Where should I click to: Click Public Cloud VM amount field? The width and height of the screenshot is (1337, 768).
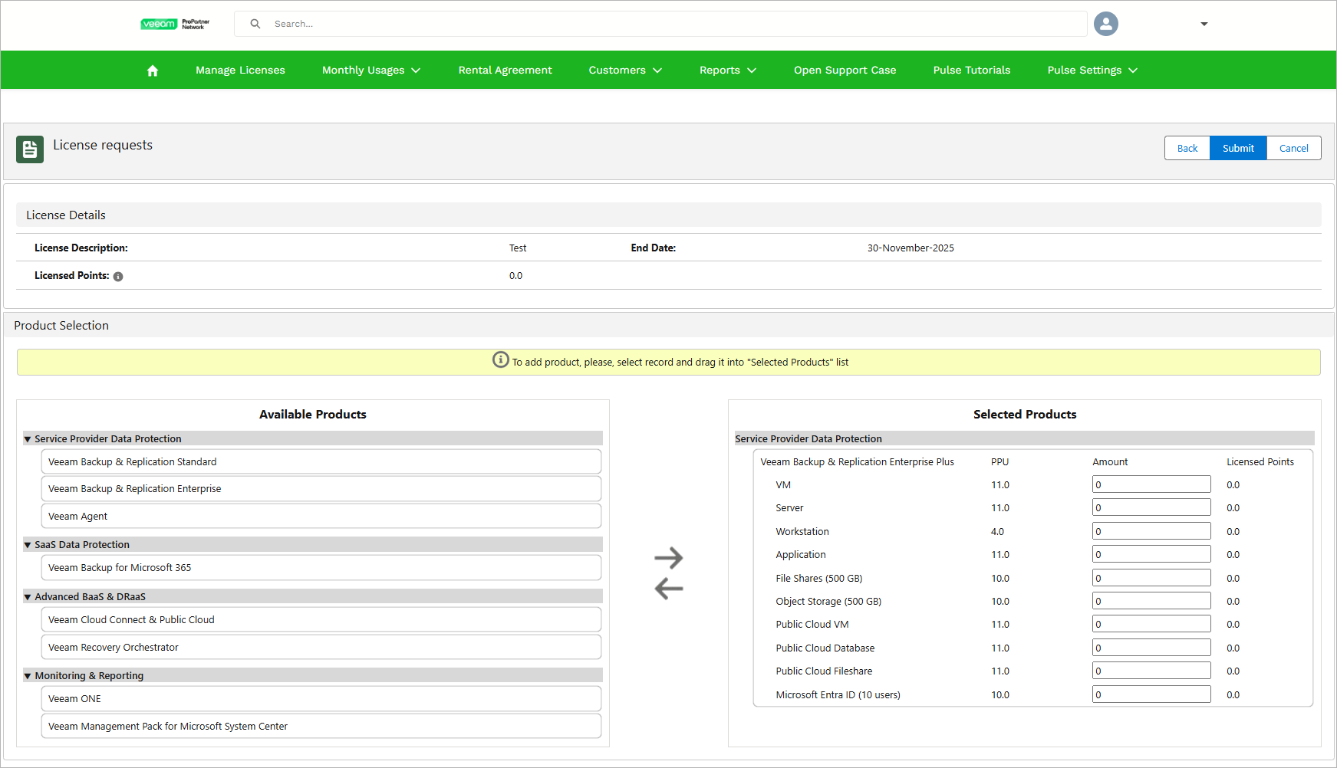(1151, 624)
